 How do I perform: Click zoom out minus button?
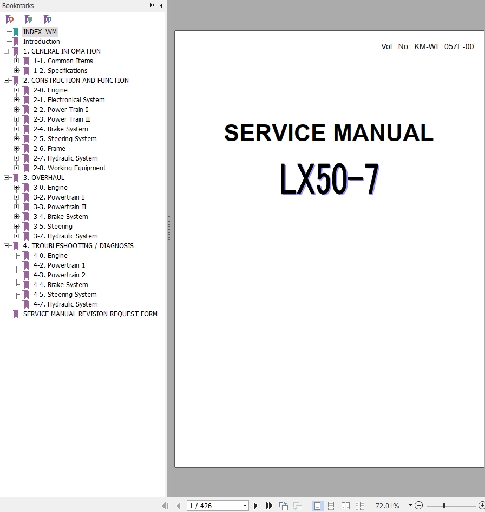[418, 506]
